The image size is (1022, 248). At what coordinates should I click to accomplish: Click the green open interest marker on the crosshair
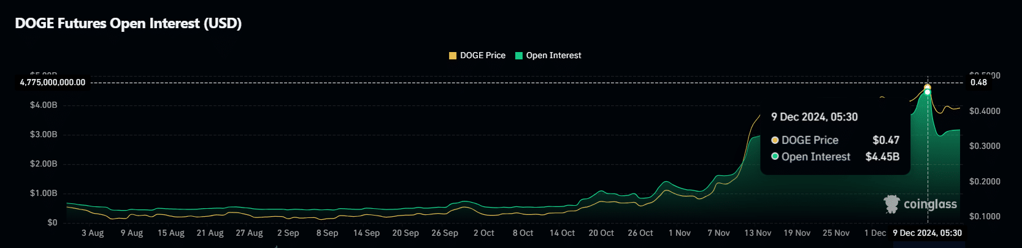pos(928,92)
